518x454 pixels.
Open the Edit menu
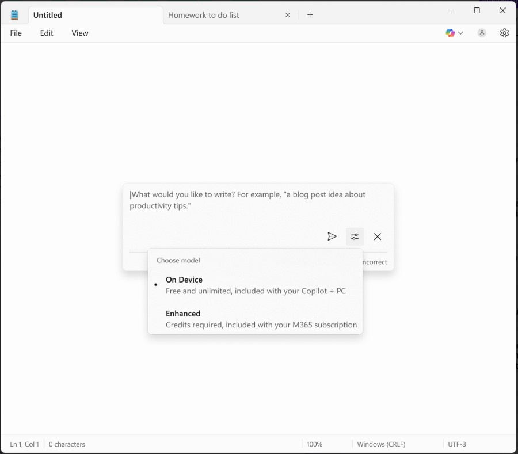[47, 33]
